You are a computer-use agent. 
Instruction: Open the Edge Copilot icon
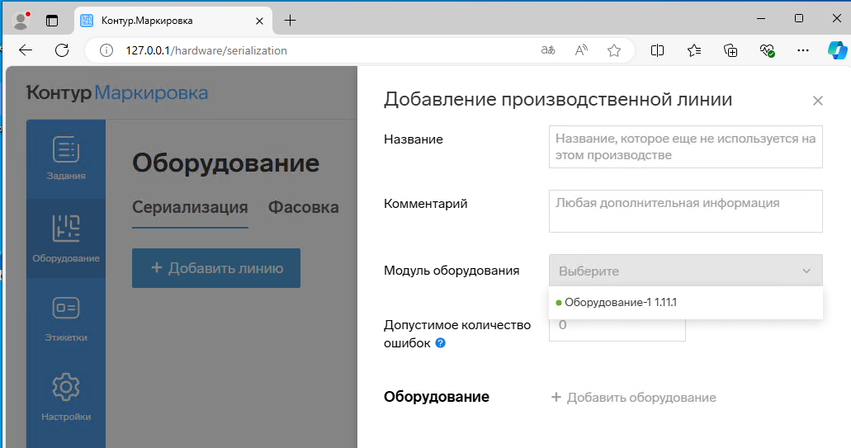coord(837,50)
